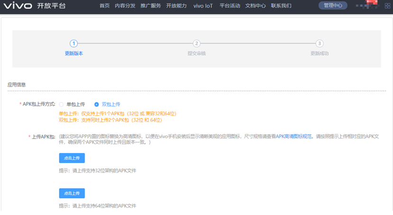Open the vivo IoT menu item
The height and width of the screenshot is (215, 393).
point(203,6)
